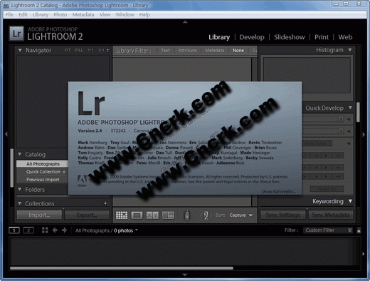Click the Export... button
The width and height of the screenshot is (370, 281).
tap(87, 215)
